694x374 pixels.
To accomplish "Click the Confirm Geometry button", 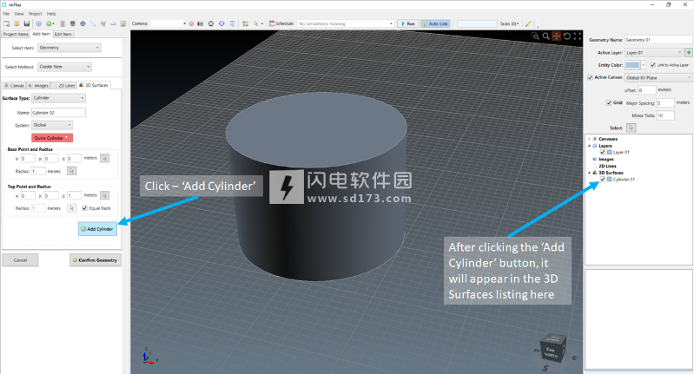I will point(96,260).
